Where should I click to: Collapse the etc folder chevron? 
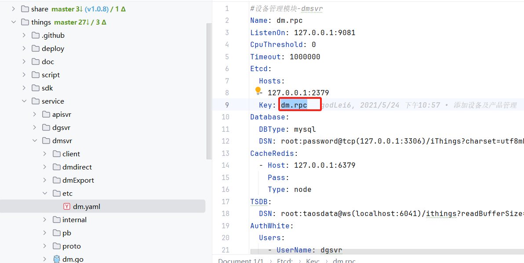pos(45,193)
